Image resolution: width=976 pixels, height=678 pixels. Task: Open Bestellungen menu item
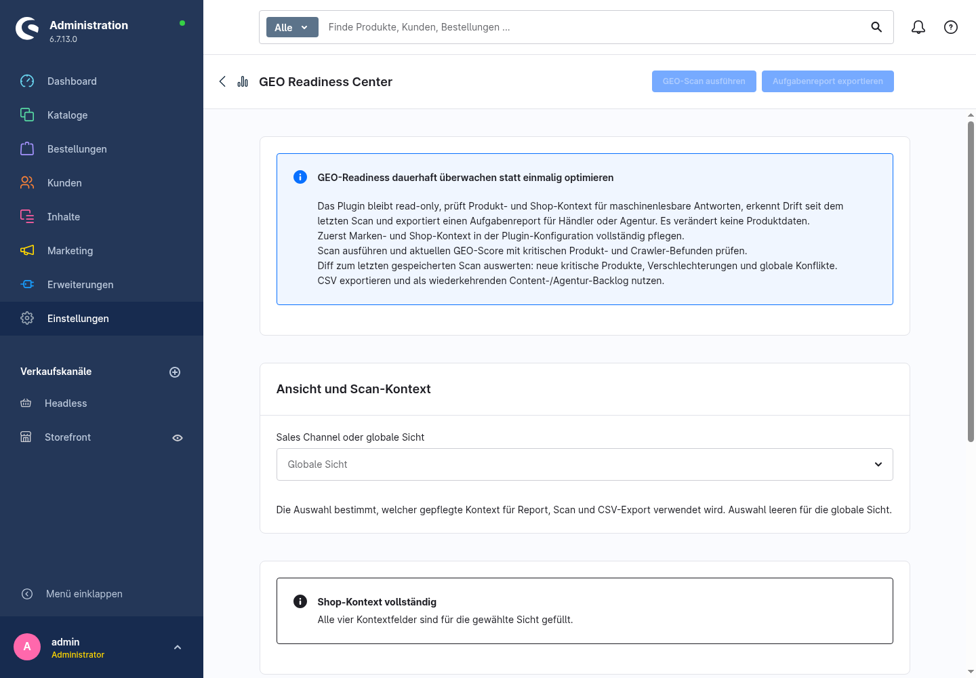click(x=102, y=149)
